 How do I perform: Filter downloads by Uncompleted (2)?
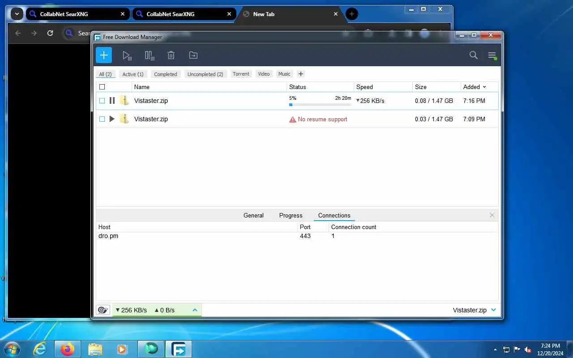point(205,74)
